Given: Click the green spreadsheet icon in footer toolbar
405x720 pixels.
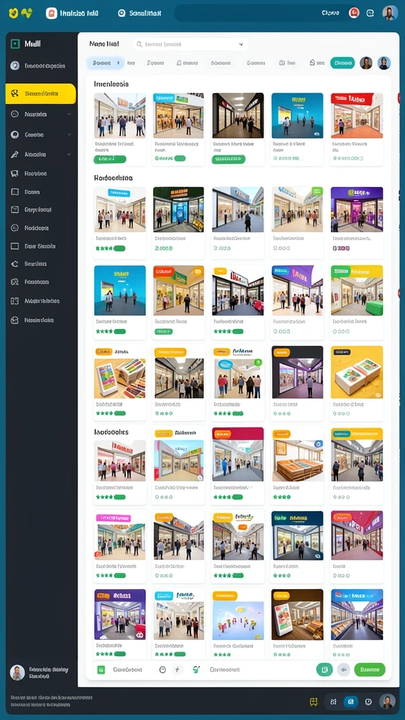Looking at the screenshot, I should tap(101, 670).
